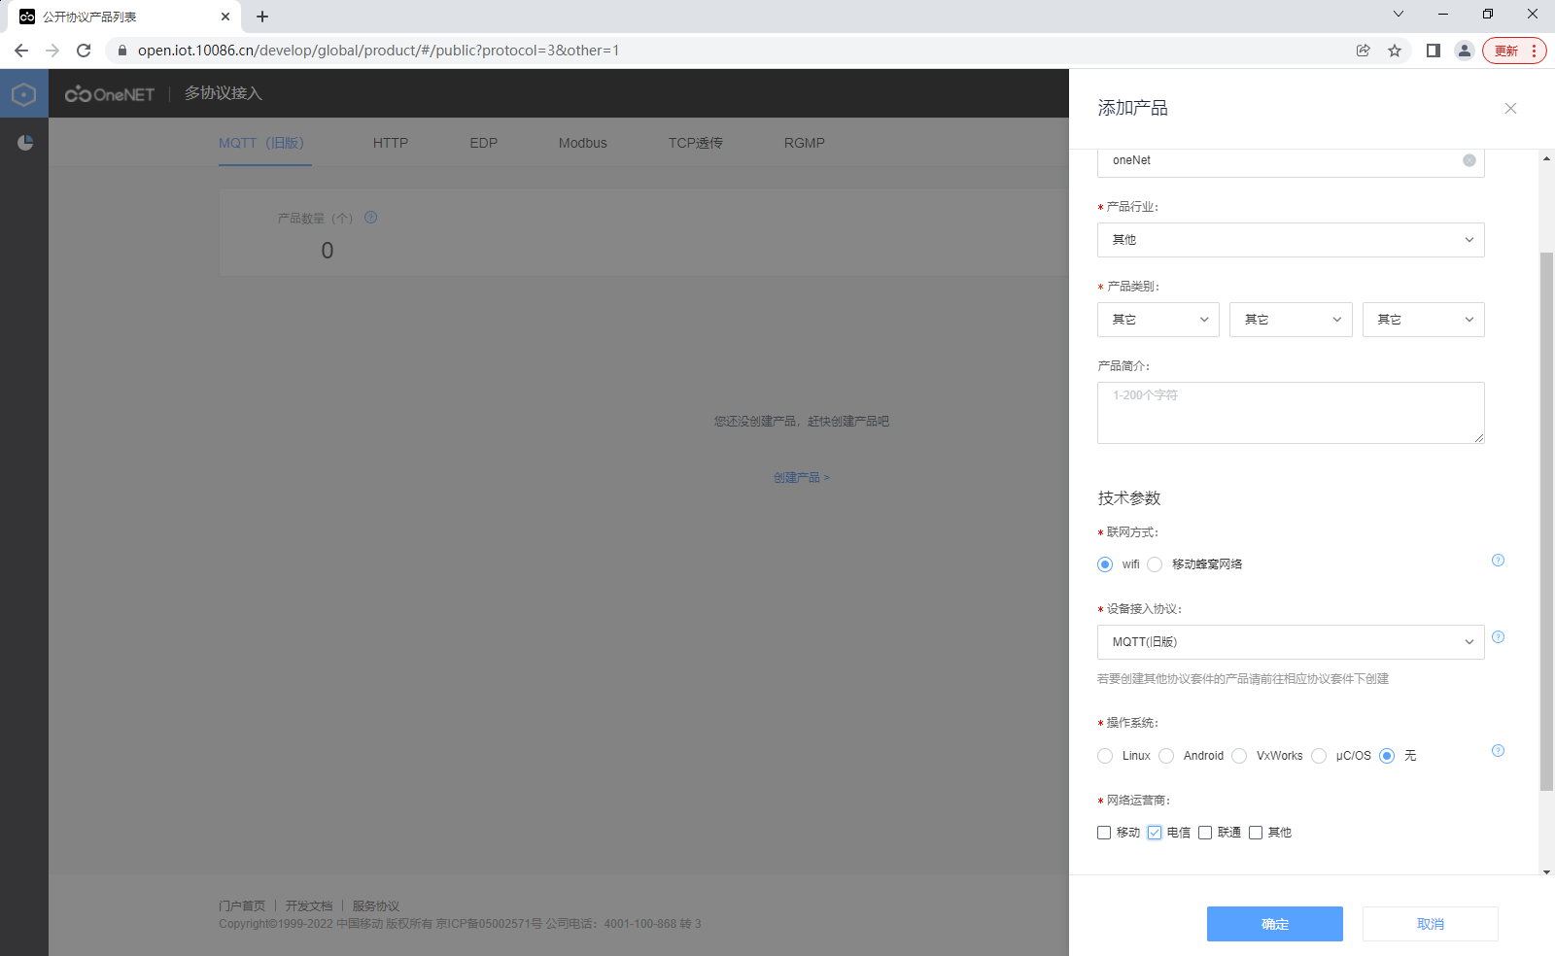Click the help icon beside 联网方式
Viewport: 1555px width, 956px height.
pyautogui.click(x=1498, y=561)
